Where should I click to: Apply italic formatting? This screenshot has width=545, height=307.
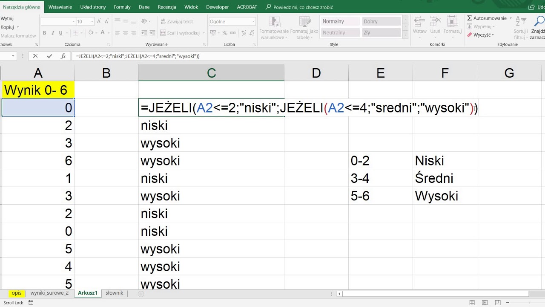tap(53, 33)
